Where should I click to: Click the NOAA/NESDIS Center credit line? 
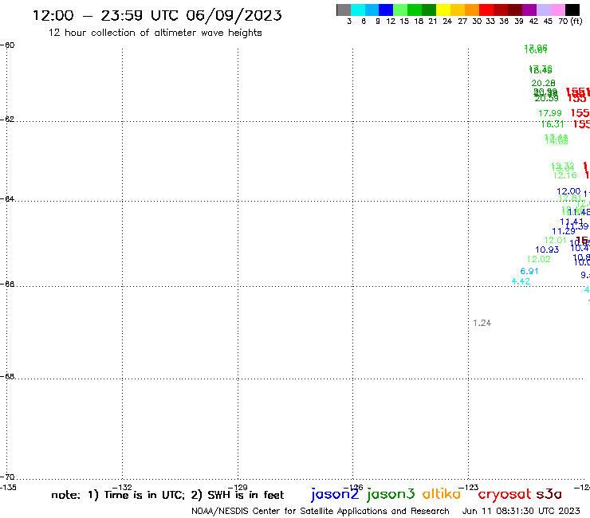[x=321, y=511]
